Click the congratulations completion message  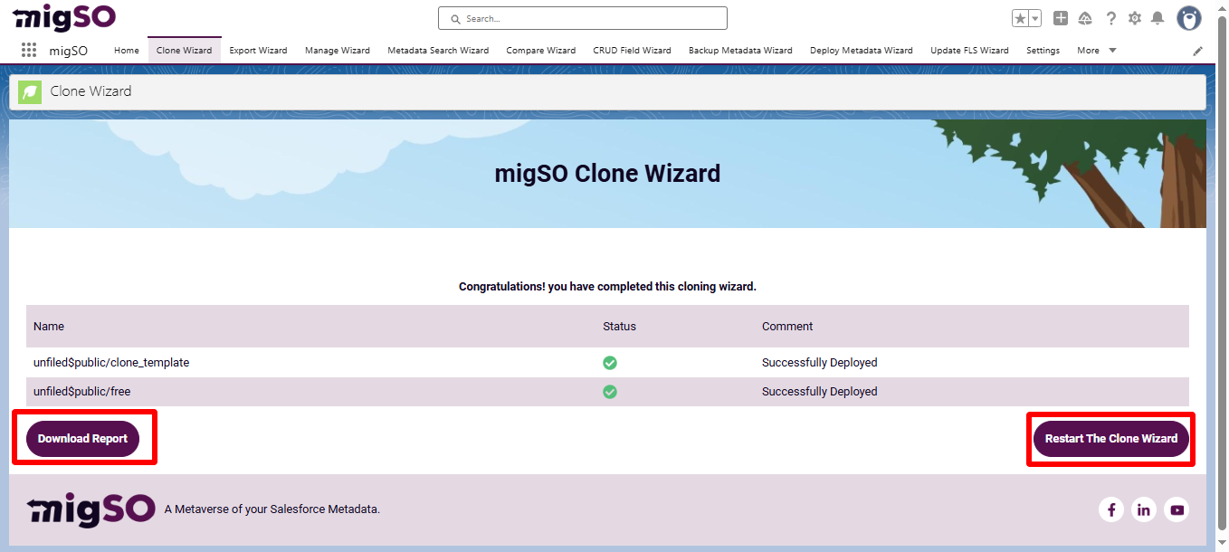(607, 287)
